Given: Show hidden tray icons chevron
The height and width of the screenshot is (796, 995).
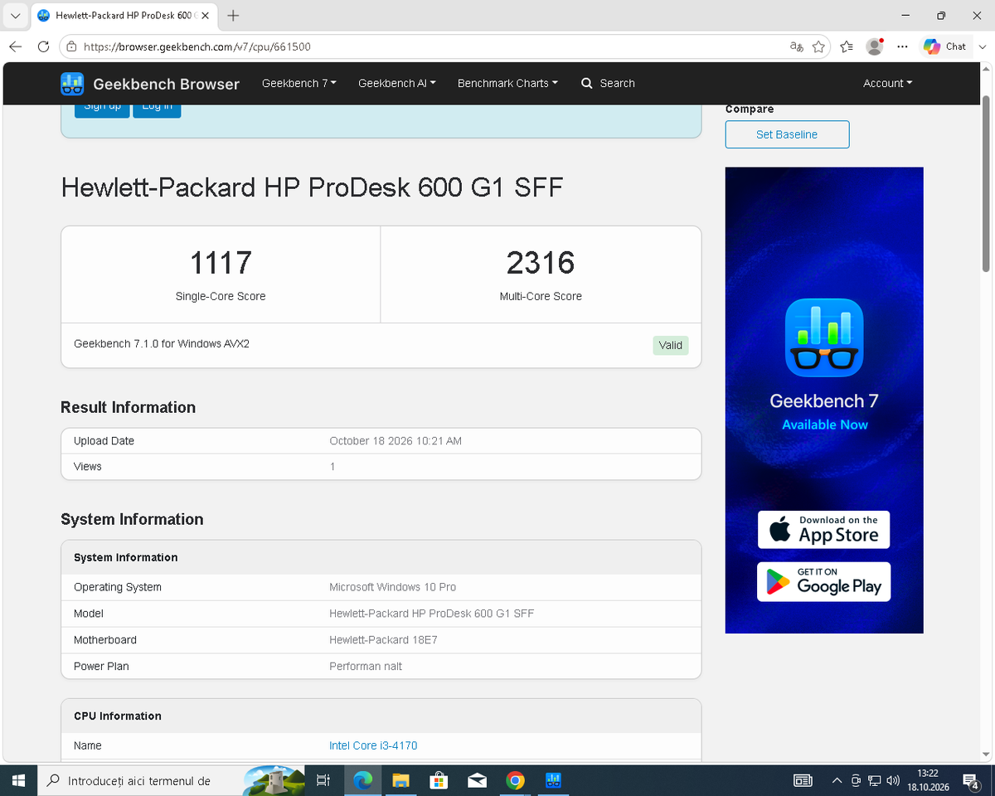Looking at the screenshot, I should tap(837, 780).
